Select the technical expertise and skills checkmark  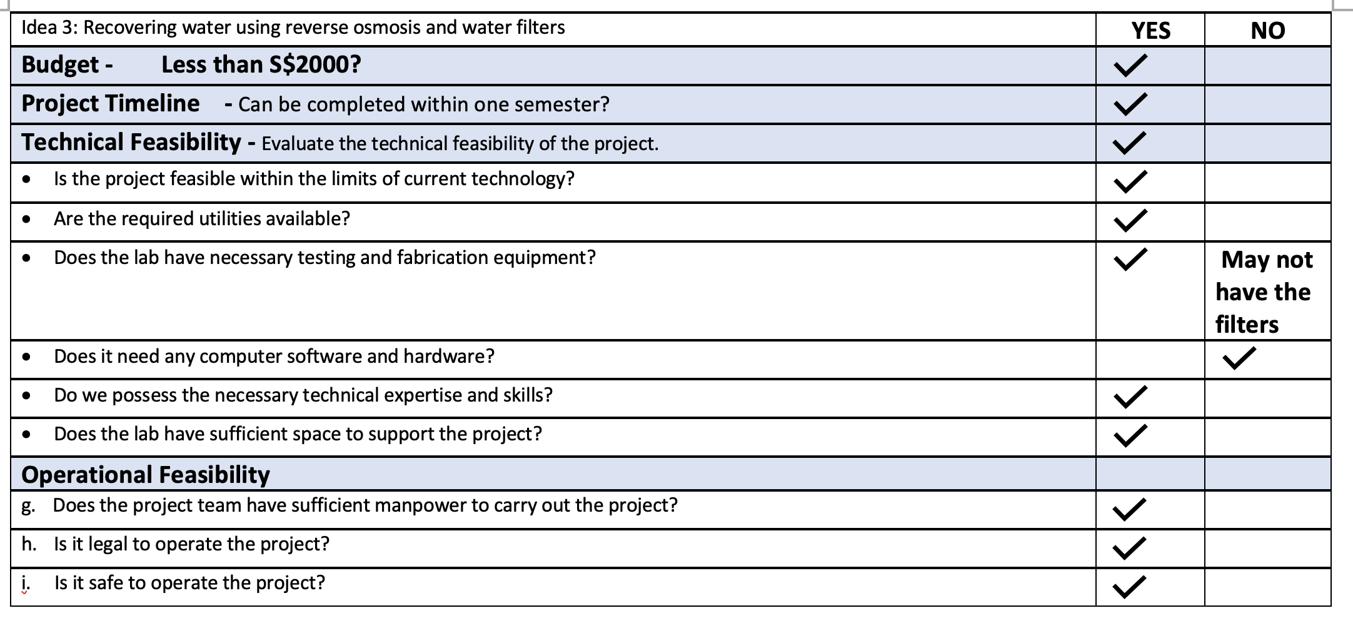pyautogui.click(x=1130, y=397)
